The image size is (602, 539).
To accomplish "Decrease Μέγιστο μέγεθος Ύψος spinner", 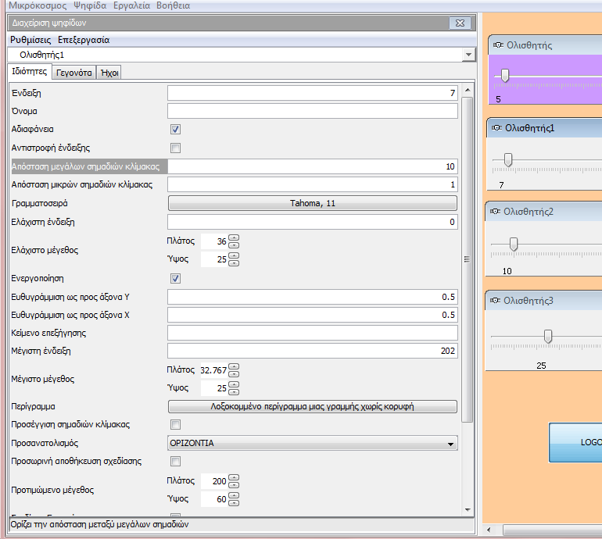I will coord(234,391).
